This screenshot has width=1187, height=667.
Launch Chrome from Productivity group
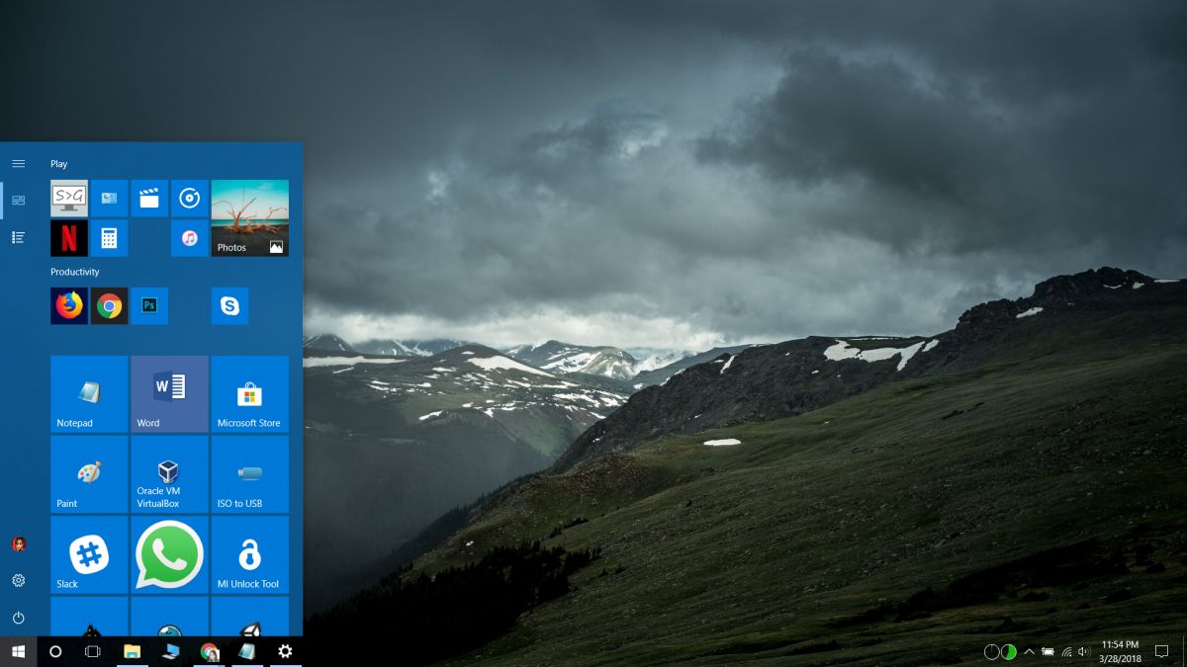[x=109, y=306]
